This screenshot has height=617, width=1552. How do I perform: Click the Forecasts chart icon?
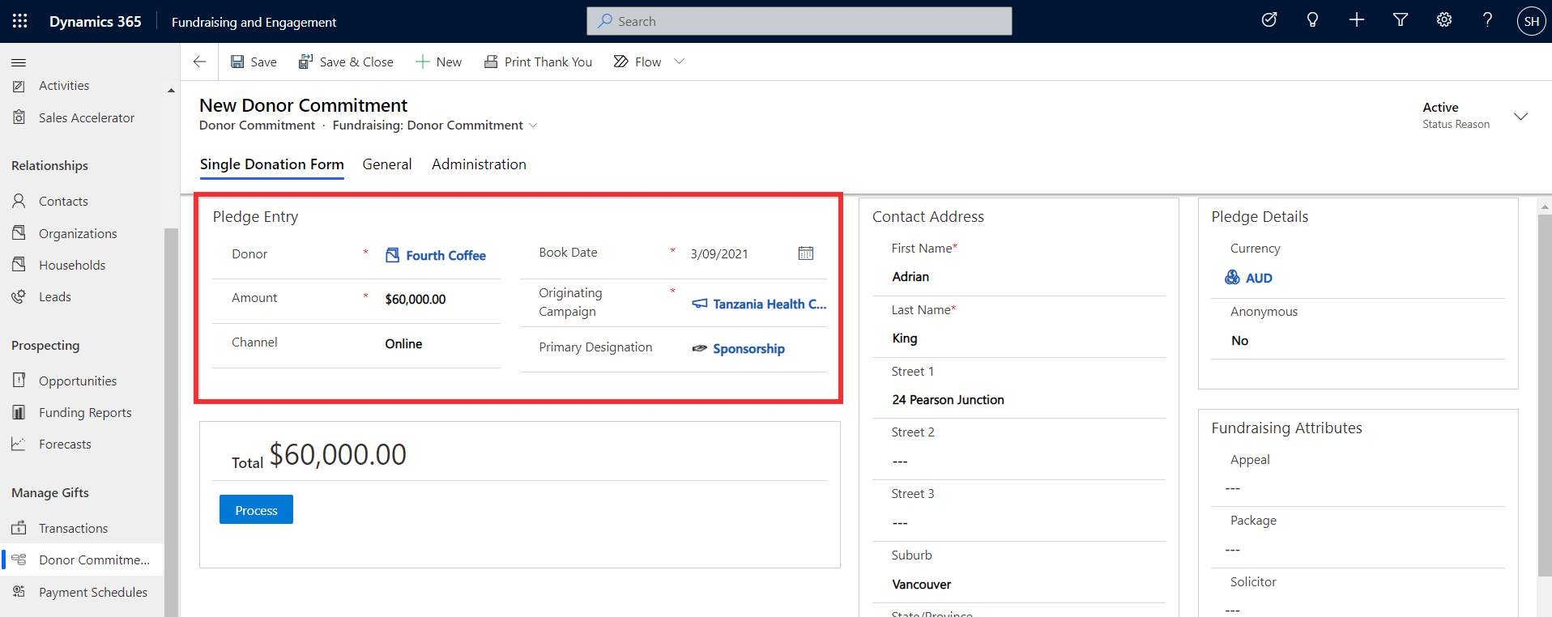pyautogui.click(x=19, y=444)
